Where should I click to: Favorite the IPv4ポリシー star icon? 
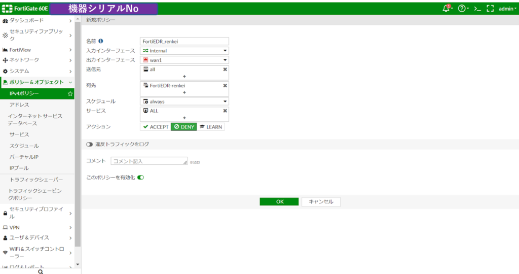70,94
